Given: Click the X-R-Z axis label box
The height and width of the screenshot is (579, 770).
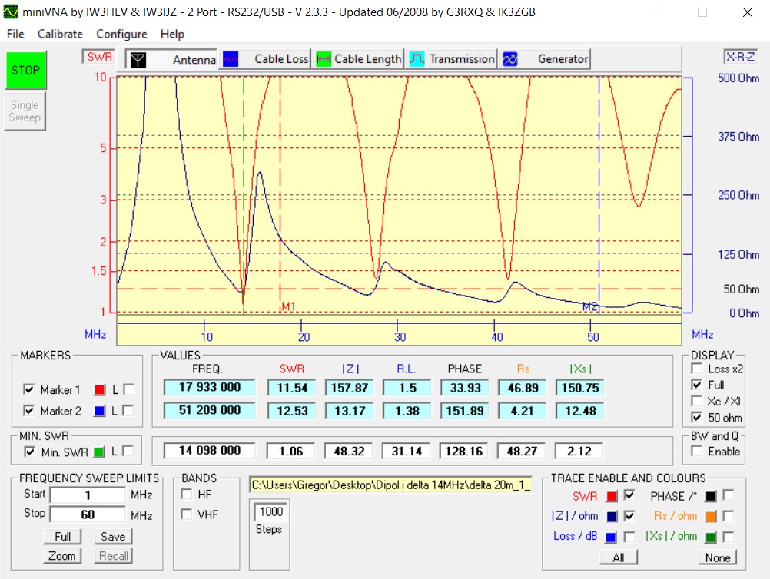Looking at the screenshot, I should click(740, 58).
